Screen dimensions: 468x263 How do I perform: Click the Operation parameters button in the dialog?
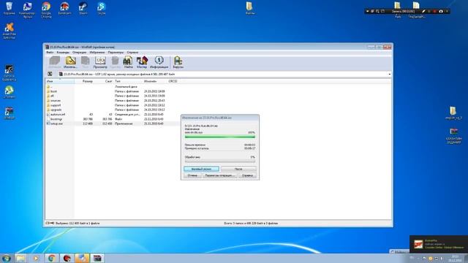coord(220,175)
